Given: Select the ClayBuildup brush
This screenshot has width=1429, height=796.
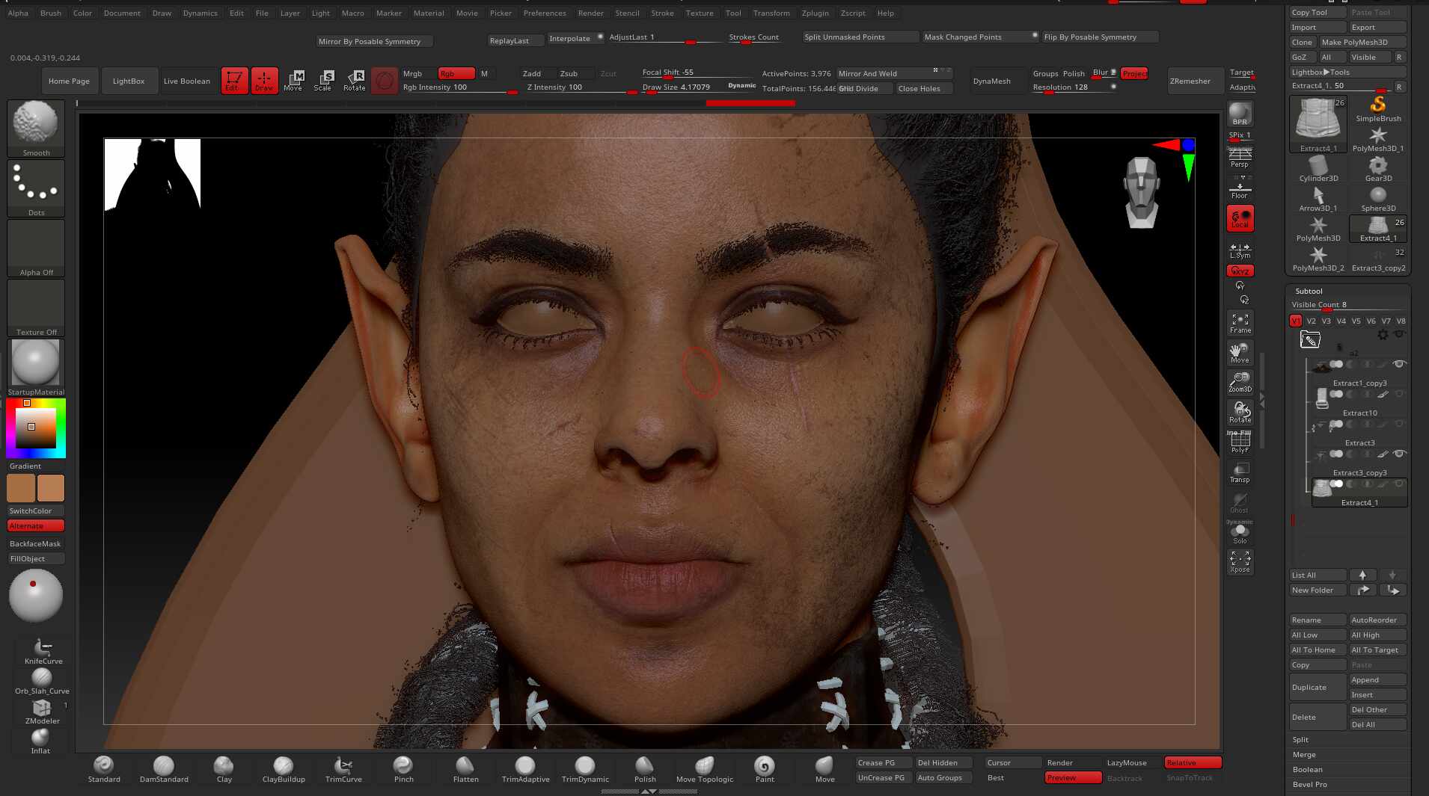Looking at the screenshot, I should [284, 769].
